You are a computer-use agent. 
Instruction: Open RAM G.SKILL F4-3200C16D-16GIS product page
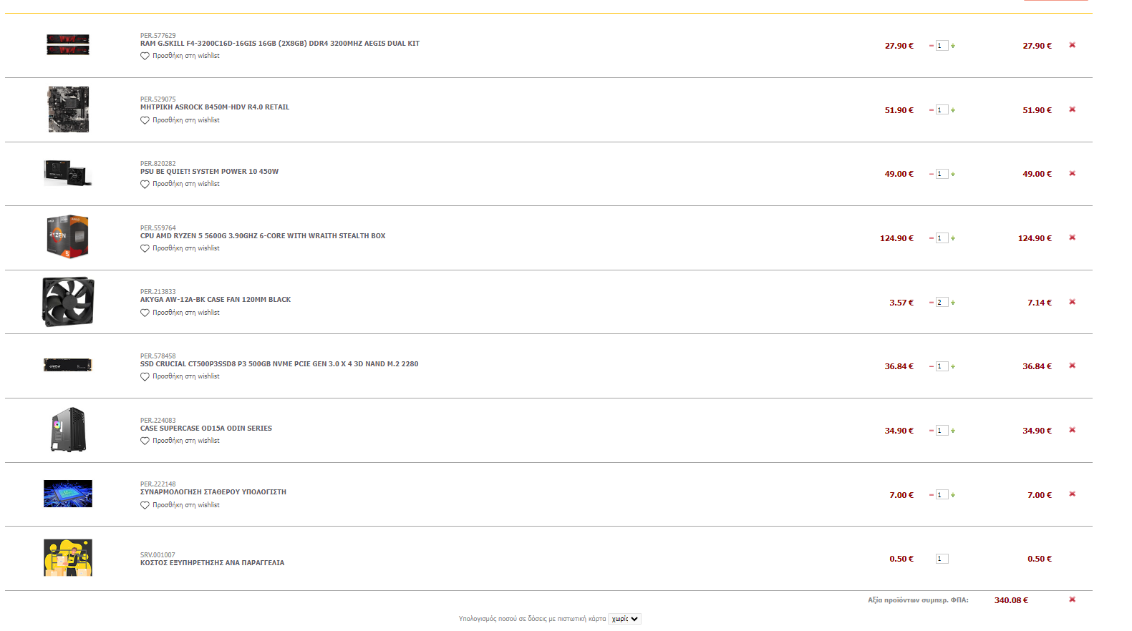tap(280, 44)
